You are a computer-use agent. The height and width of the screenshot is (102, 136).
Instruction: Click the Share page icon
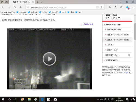[x=121, y=7]
